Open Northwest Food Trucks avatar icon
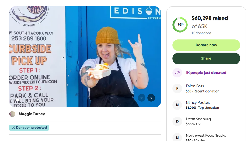The image size is (251, 141). tap(177, 138)
